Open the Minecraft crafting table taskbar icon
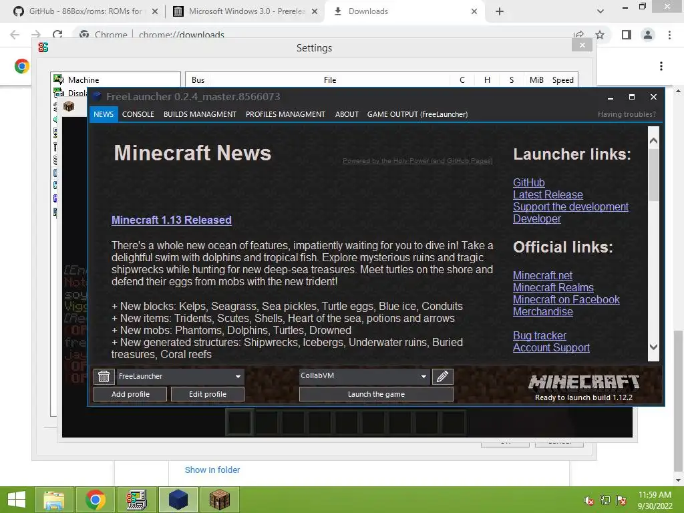684x513 pixels. tap(219, 500)
